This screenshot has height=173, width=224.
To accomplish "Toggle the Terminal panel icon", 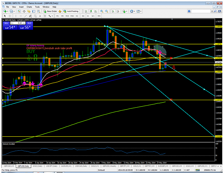I will tap(34, 11).
